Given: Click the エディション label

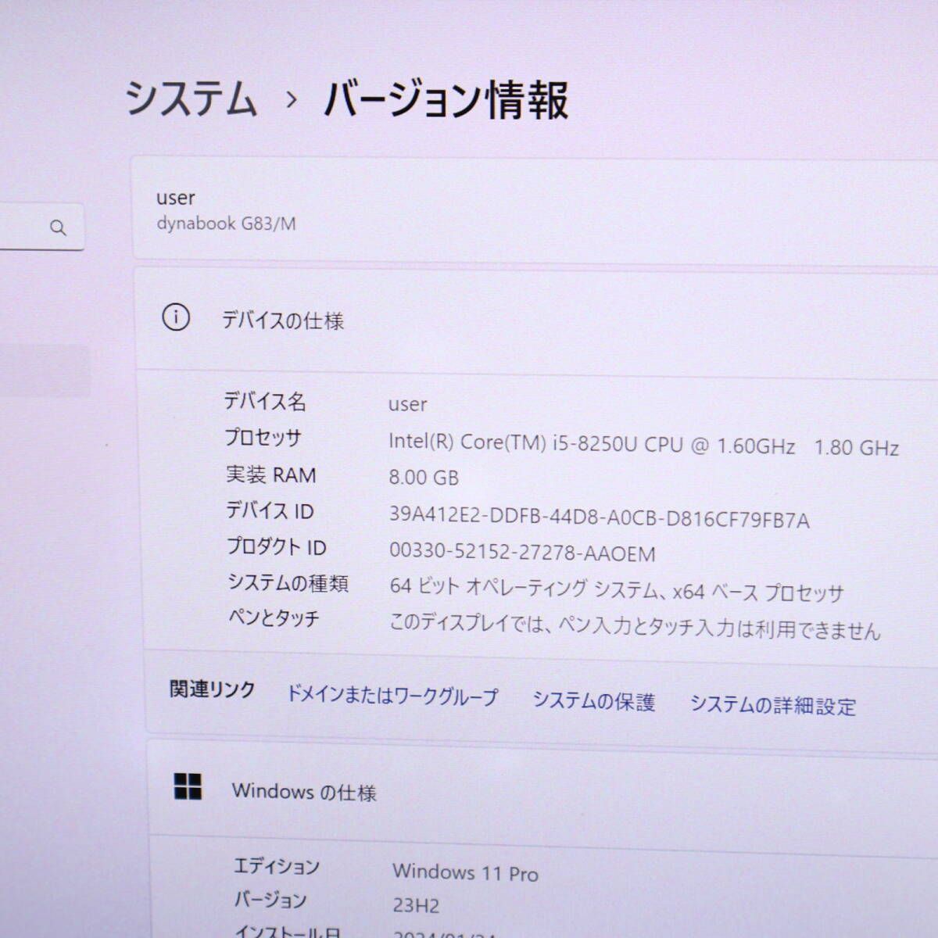Looking at the screenshot, I should point(277,866).
